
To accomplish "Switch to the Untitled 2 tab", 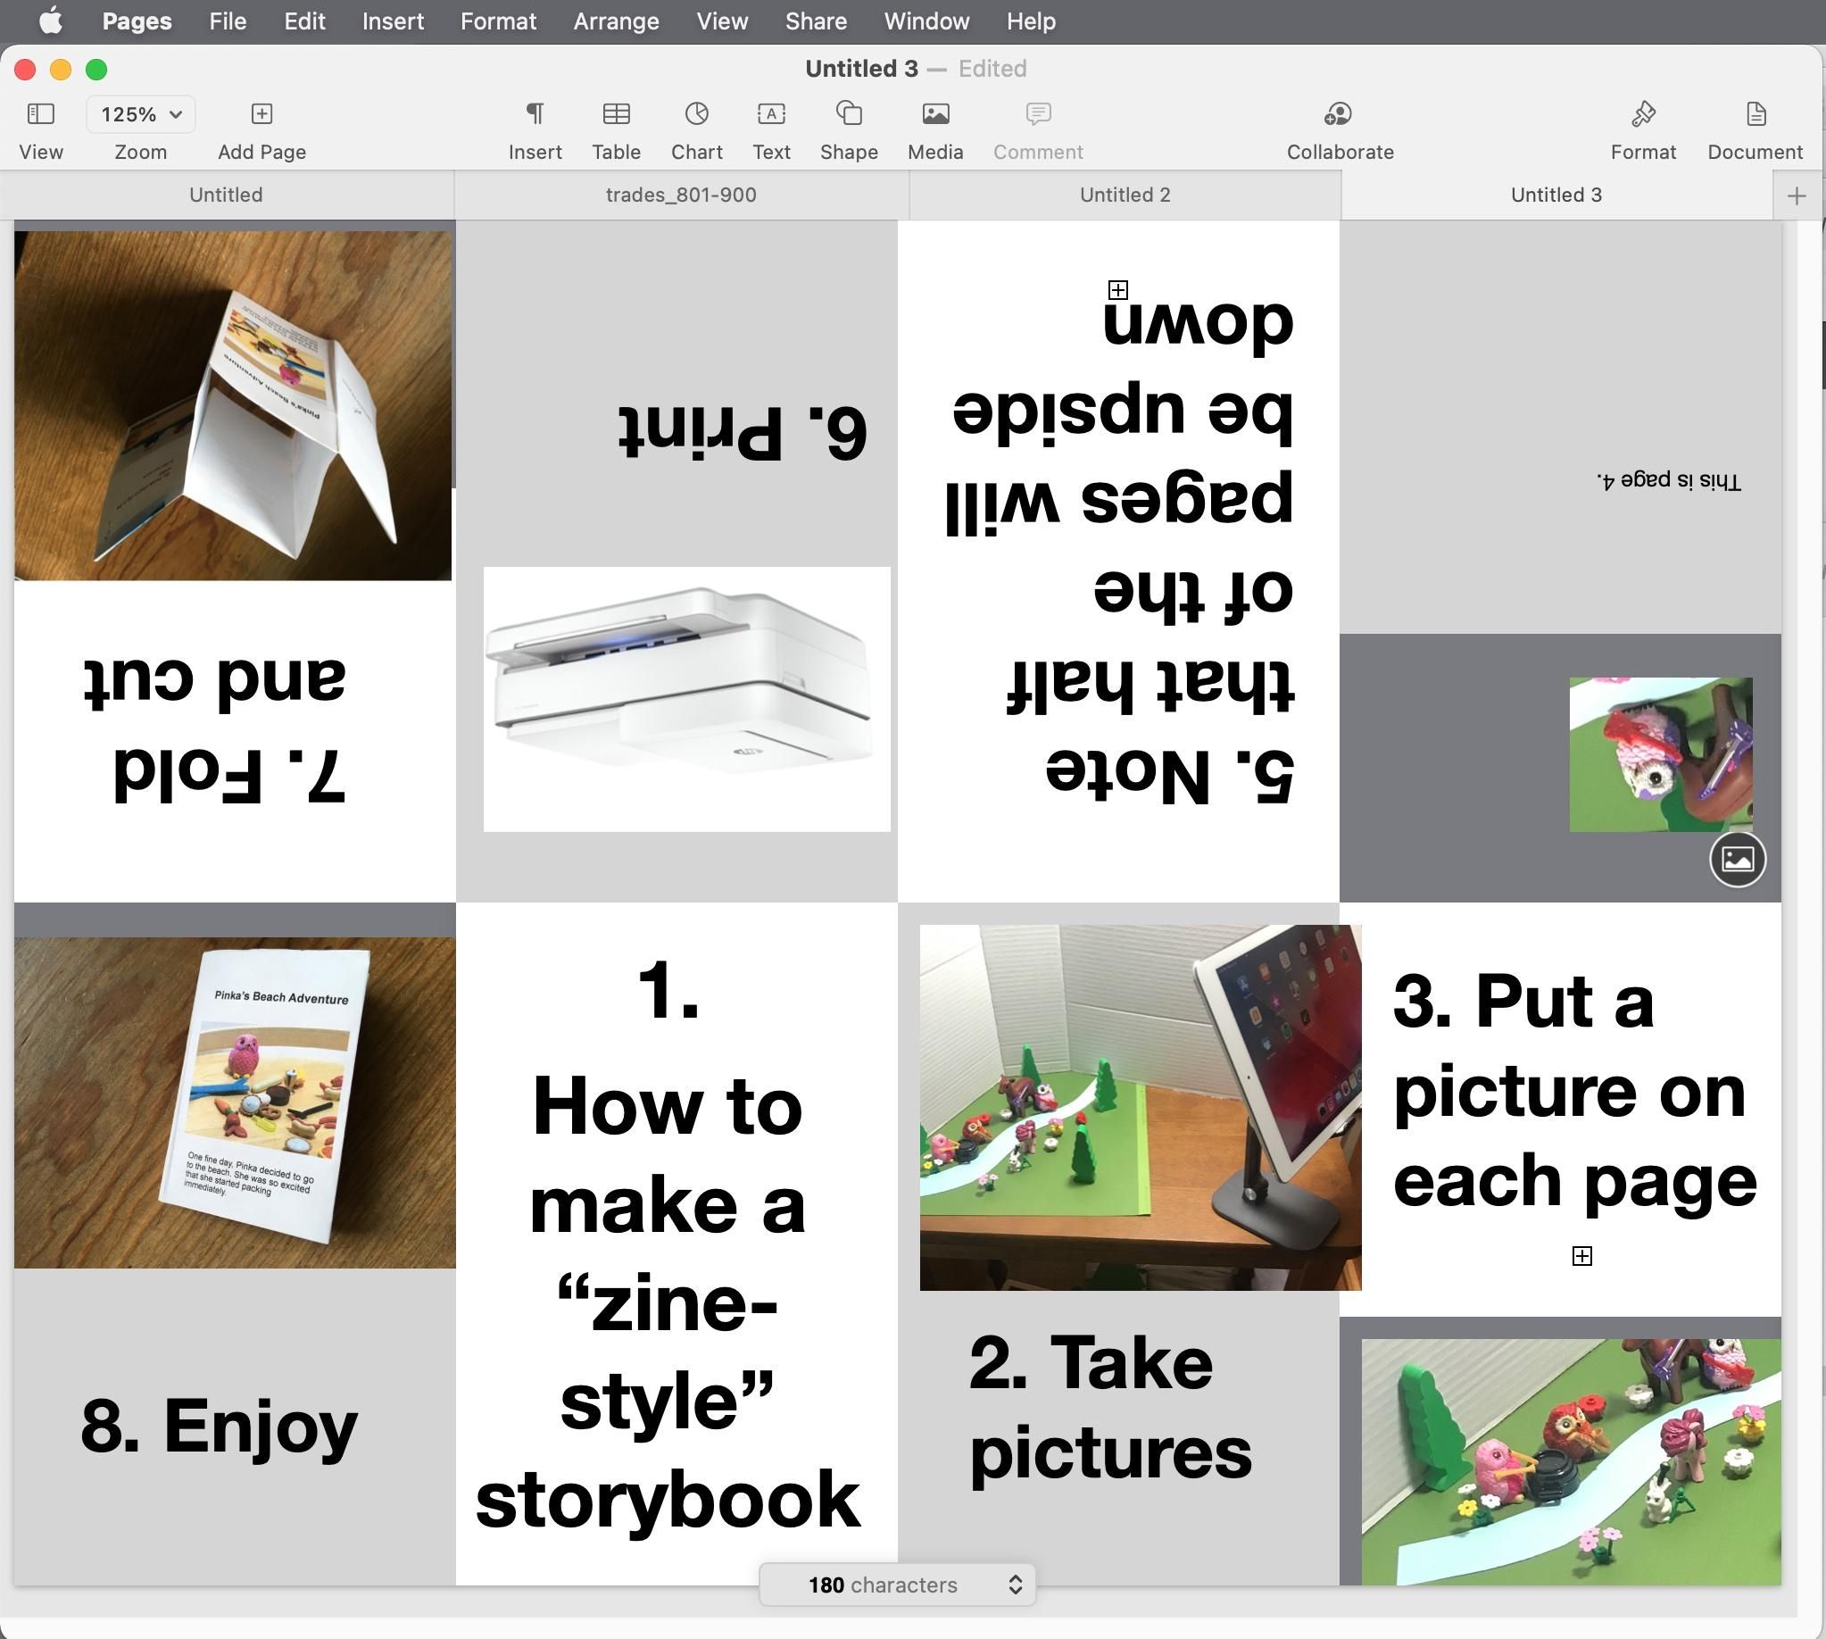I will click(x=1124, y=195).
